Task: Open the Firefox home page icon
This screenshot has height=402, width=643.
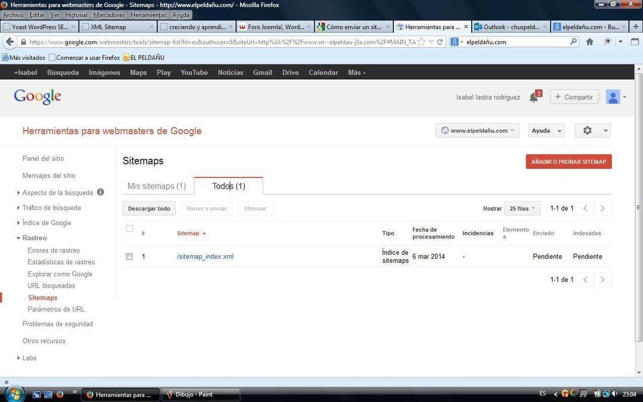Action: point(590,42)
